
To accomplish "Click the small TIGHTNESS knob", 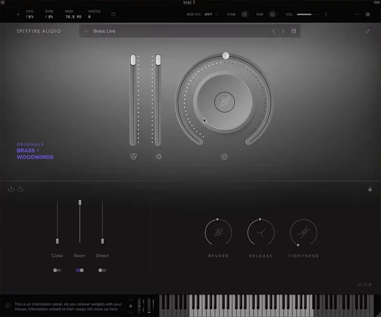I will (303, 232).
